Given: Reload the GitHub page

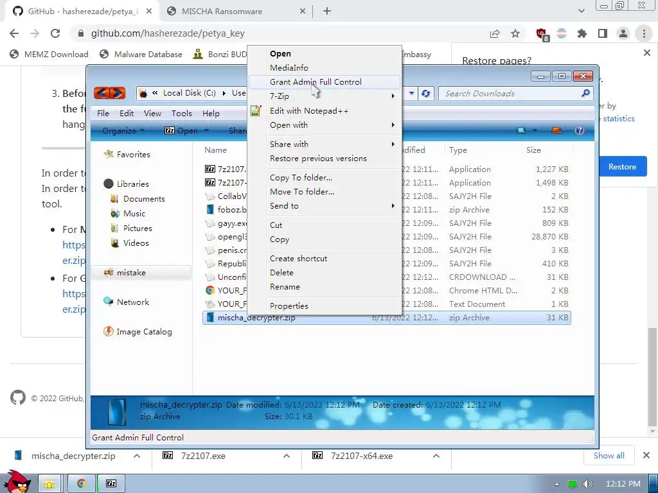Looking at the screenshot, I should (55, 33).
